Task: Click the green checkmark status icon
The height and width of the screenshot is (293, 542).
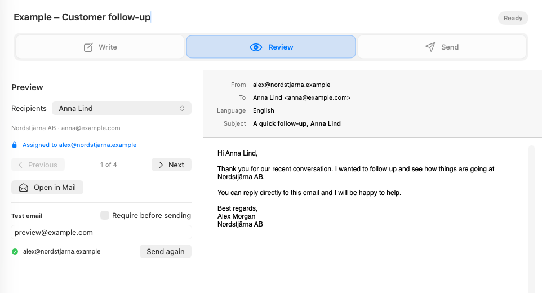Action: click(15, 251)
